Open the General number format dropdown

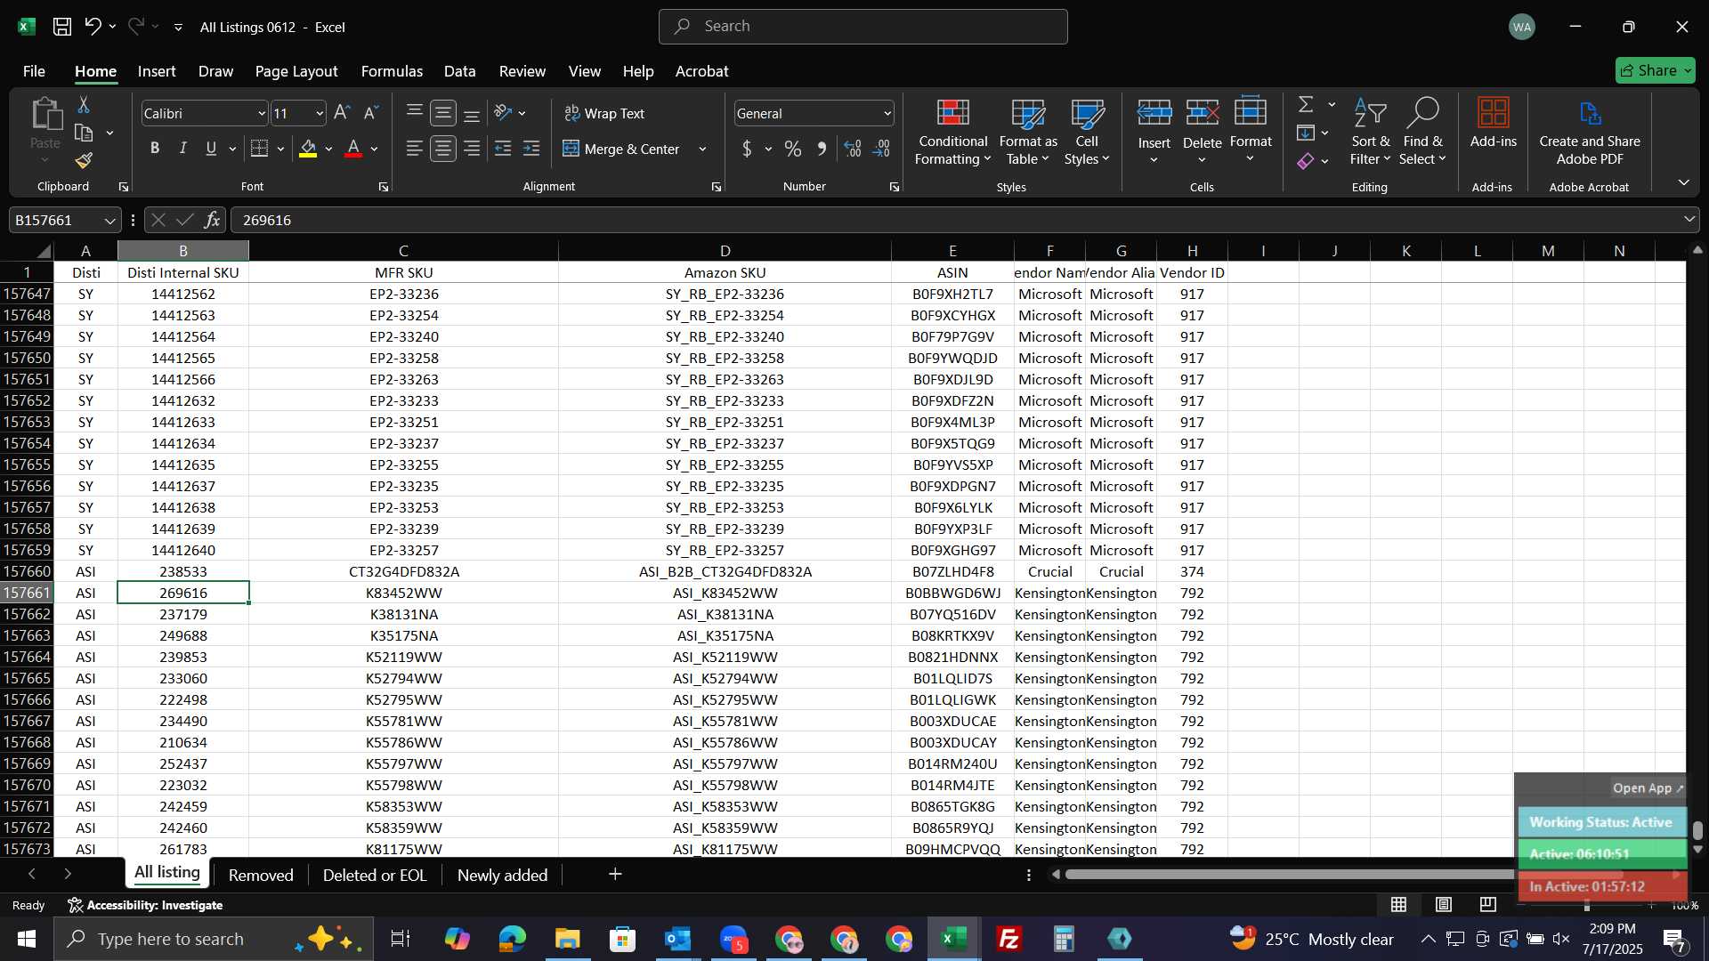click(887, 113)
